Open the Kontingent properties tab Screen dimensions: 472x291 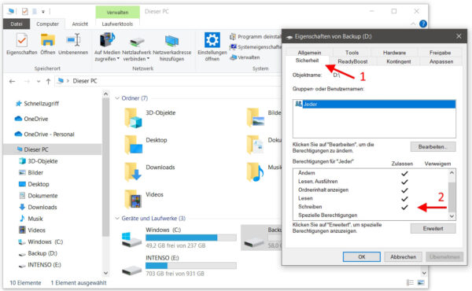pos(399,61)
